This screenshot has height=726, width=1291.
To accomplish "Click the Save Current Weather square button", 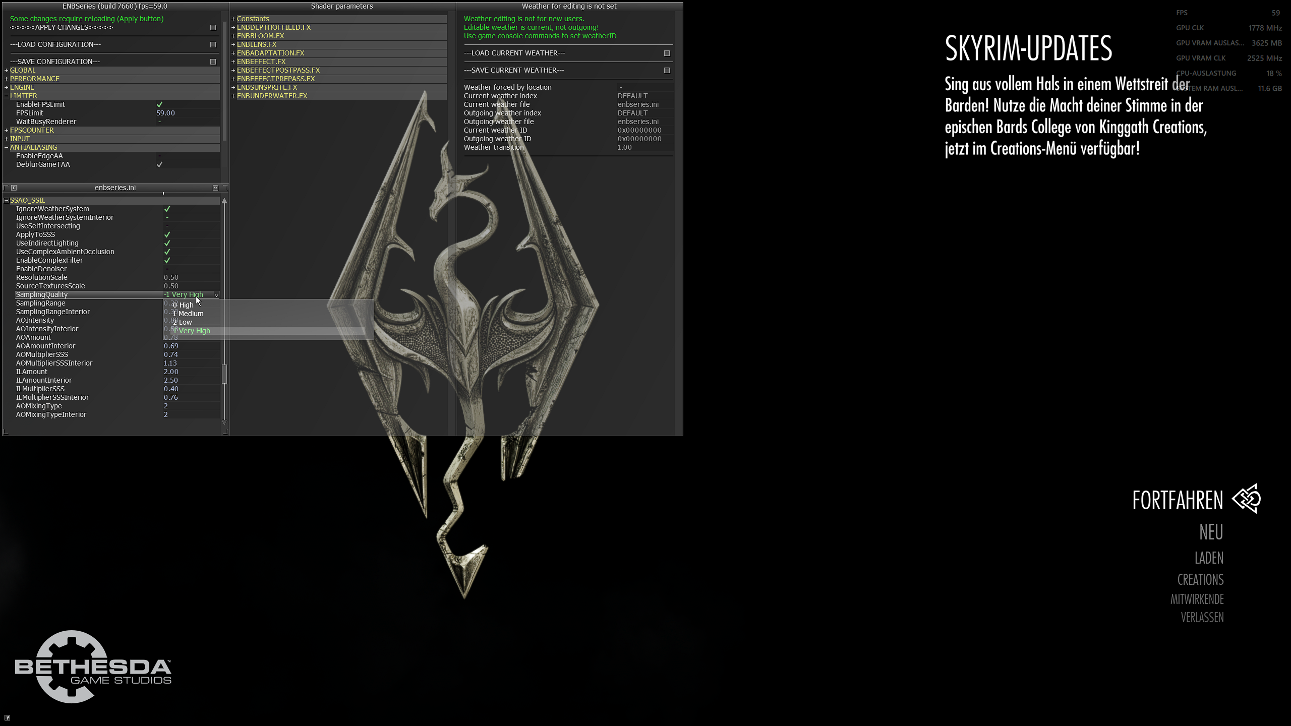I will tap(667, 71).
